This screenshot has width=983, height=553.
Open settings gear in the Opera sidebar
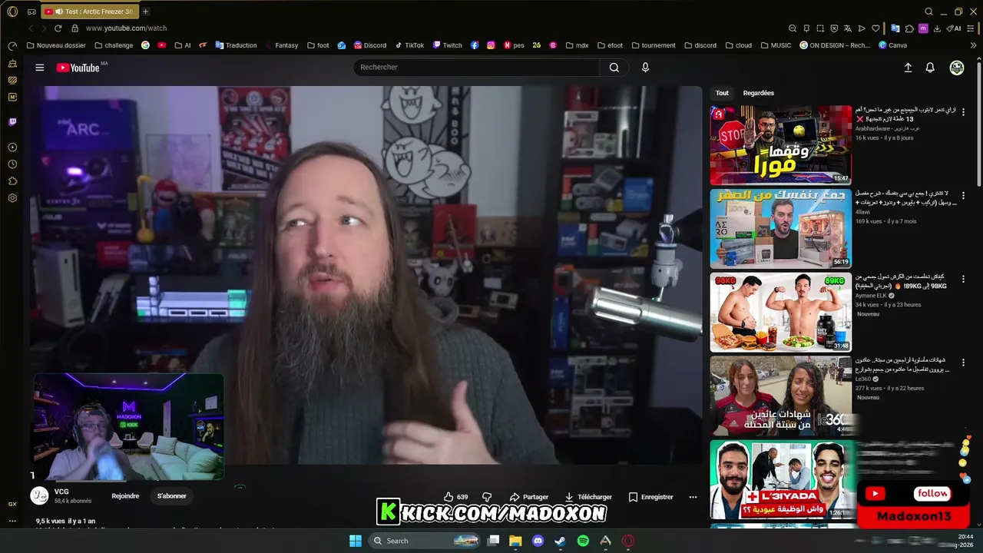click(x=12, y=198)
